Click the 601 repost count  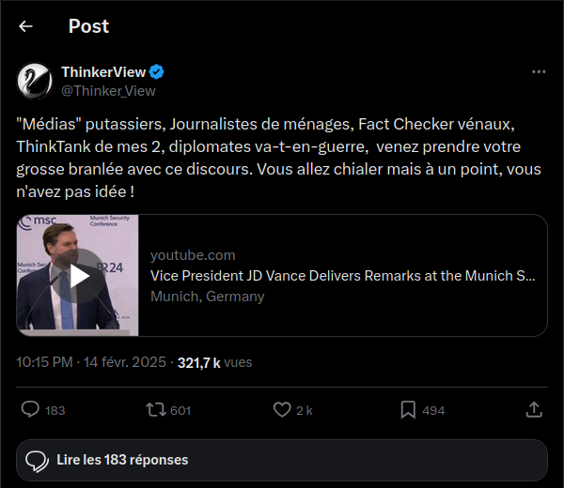tap(181, 410)
